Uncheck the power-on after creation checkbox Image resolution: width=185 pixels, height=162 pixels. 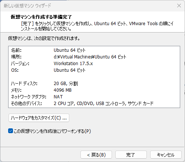pyautogui.click(x=10, y=131)
